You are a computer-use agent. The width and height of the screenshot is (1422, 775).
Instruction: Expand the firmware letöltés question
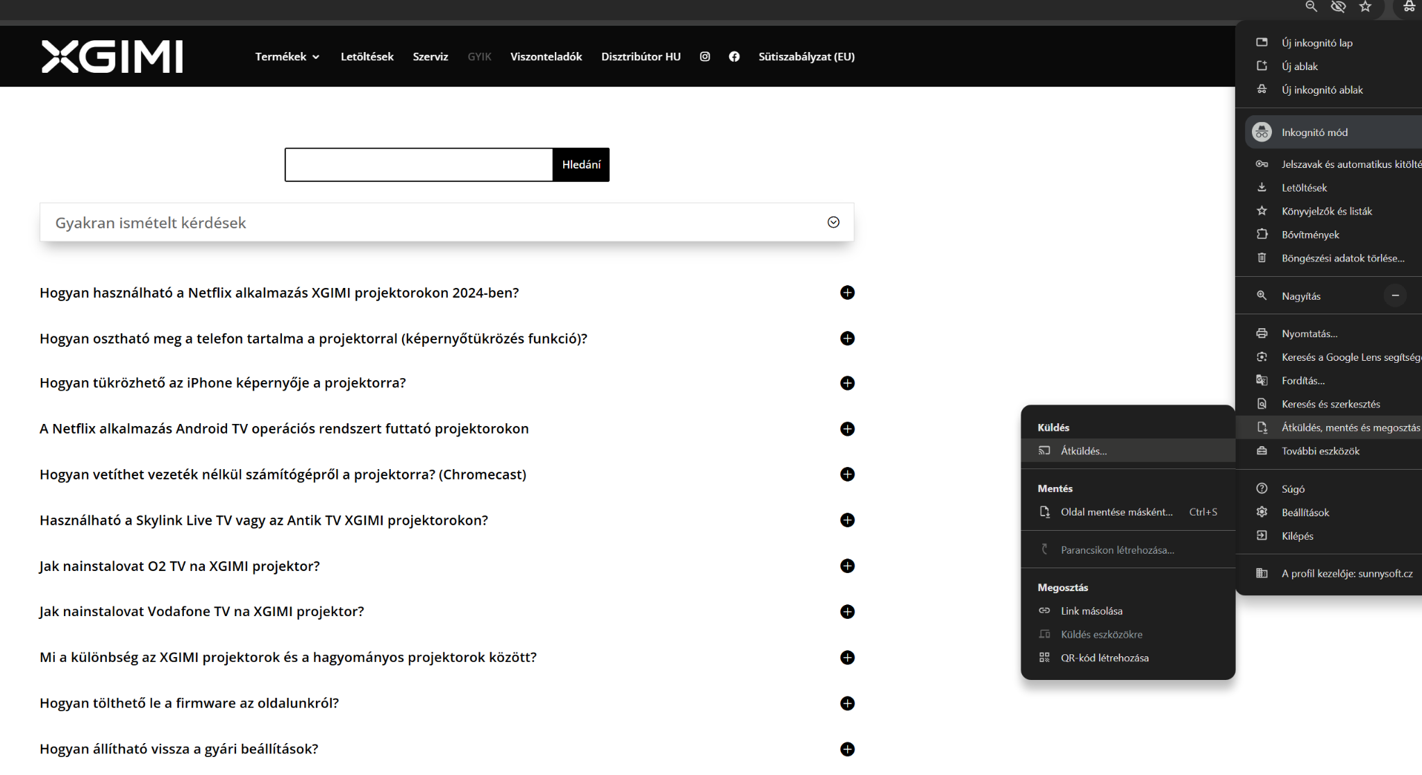[847, 704]
